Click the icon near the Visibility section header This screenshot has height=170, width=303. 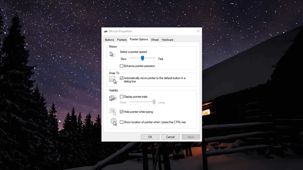(x=113, y=98)
